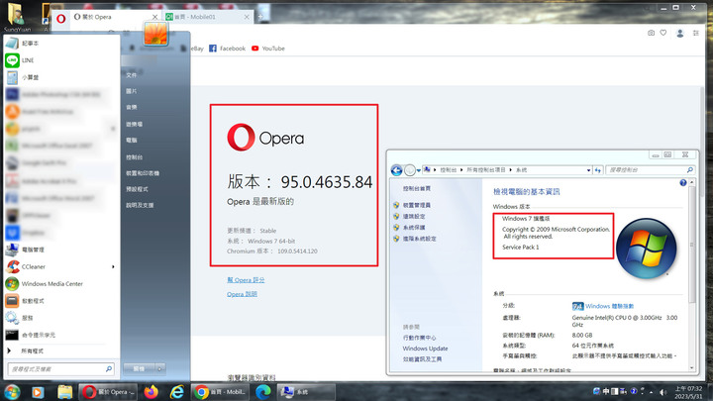Click the Windows 體驗指數 link
713x401 pixels.
click(x=609, y=306)
